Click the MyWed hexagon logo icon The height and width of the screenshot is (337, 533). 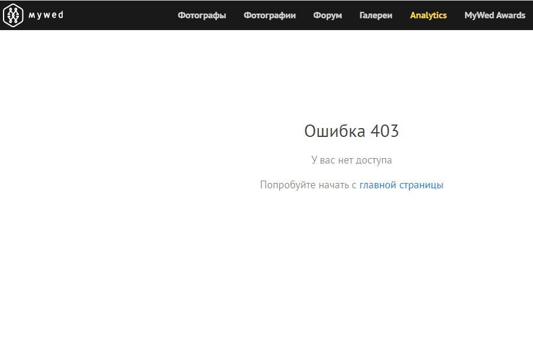[13, 15]
